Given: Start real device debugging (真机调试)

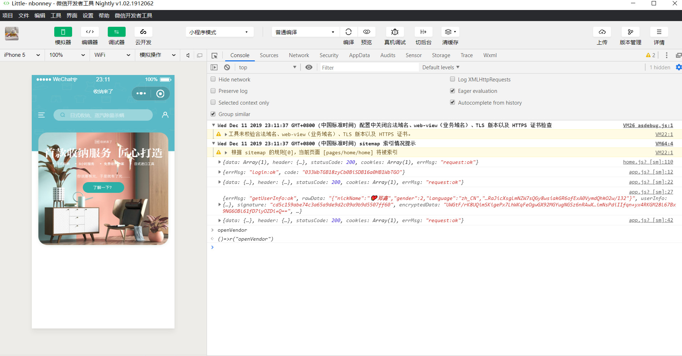Looking at the screenshot, I should point(395,32).
